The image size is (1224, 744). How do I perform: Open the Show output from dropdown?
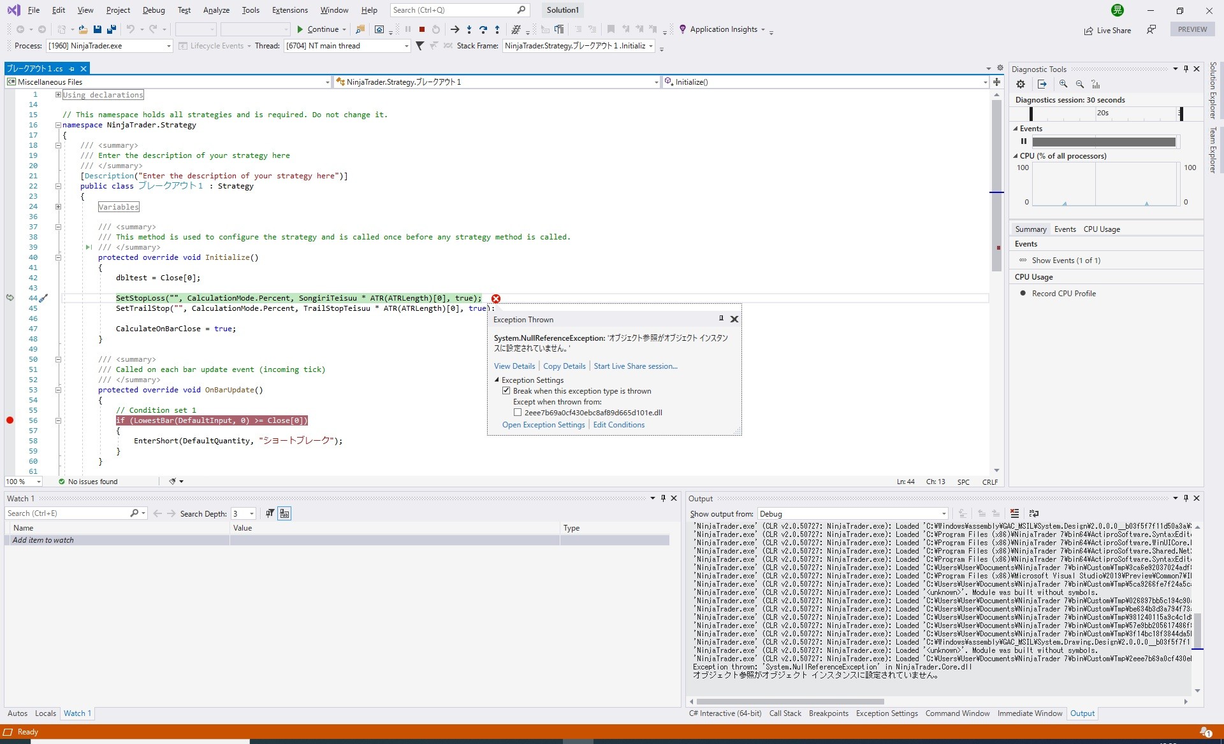point(852,514)
